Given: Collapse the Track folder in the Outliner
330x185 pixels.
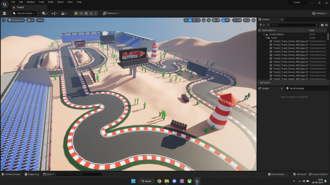Looking at the screenshot, I should [x=266, y=38].
